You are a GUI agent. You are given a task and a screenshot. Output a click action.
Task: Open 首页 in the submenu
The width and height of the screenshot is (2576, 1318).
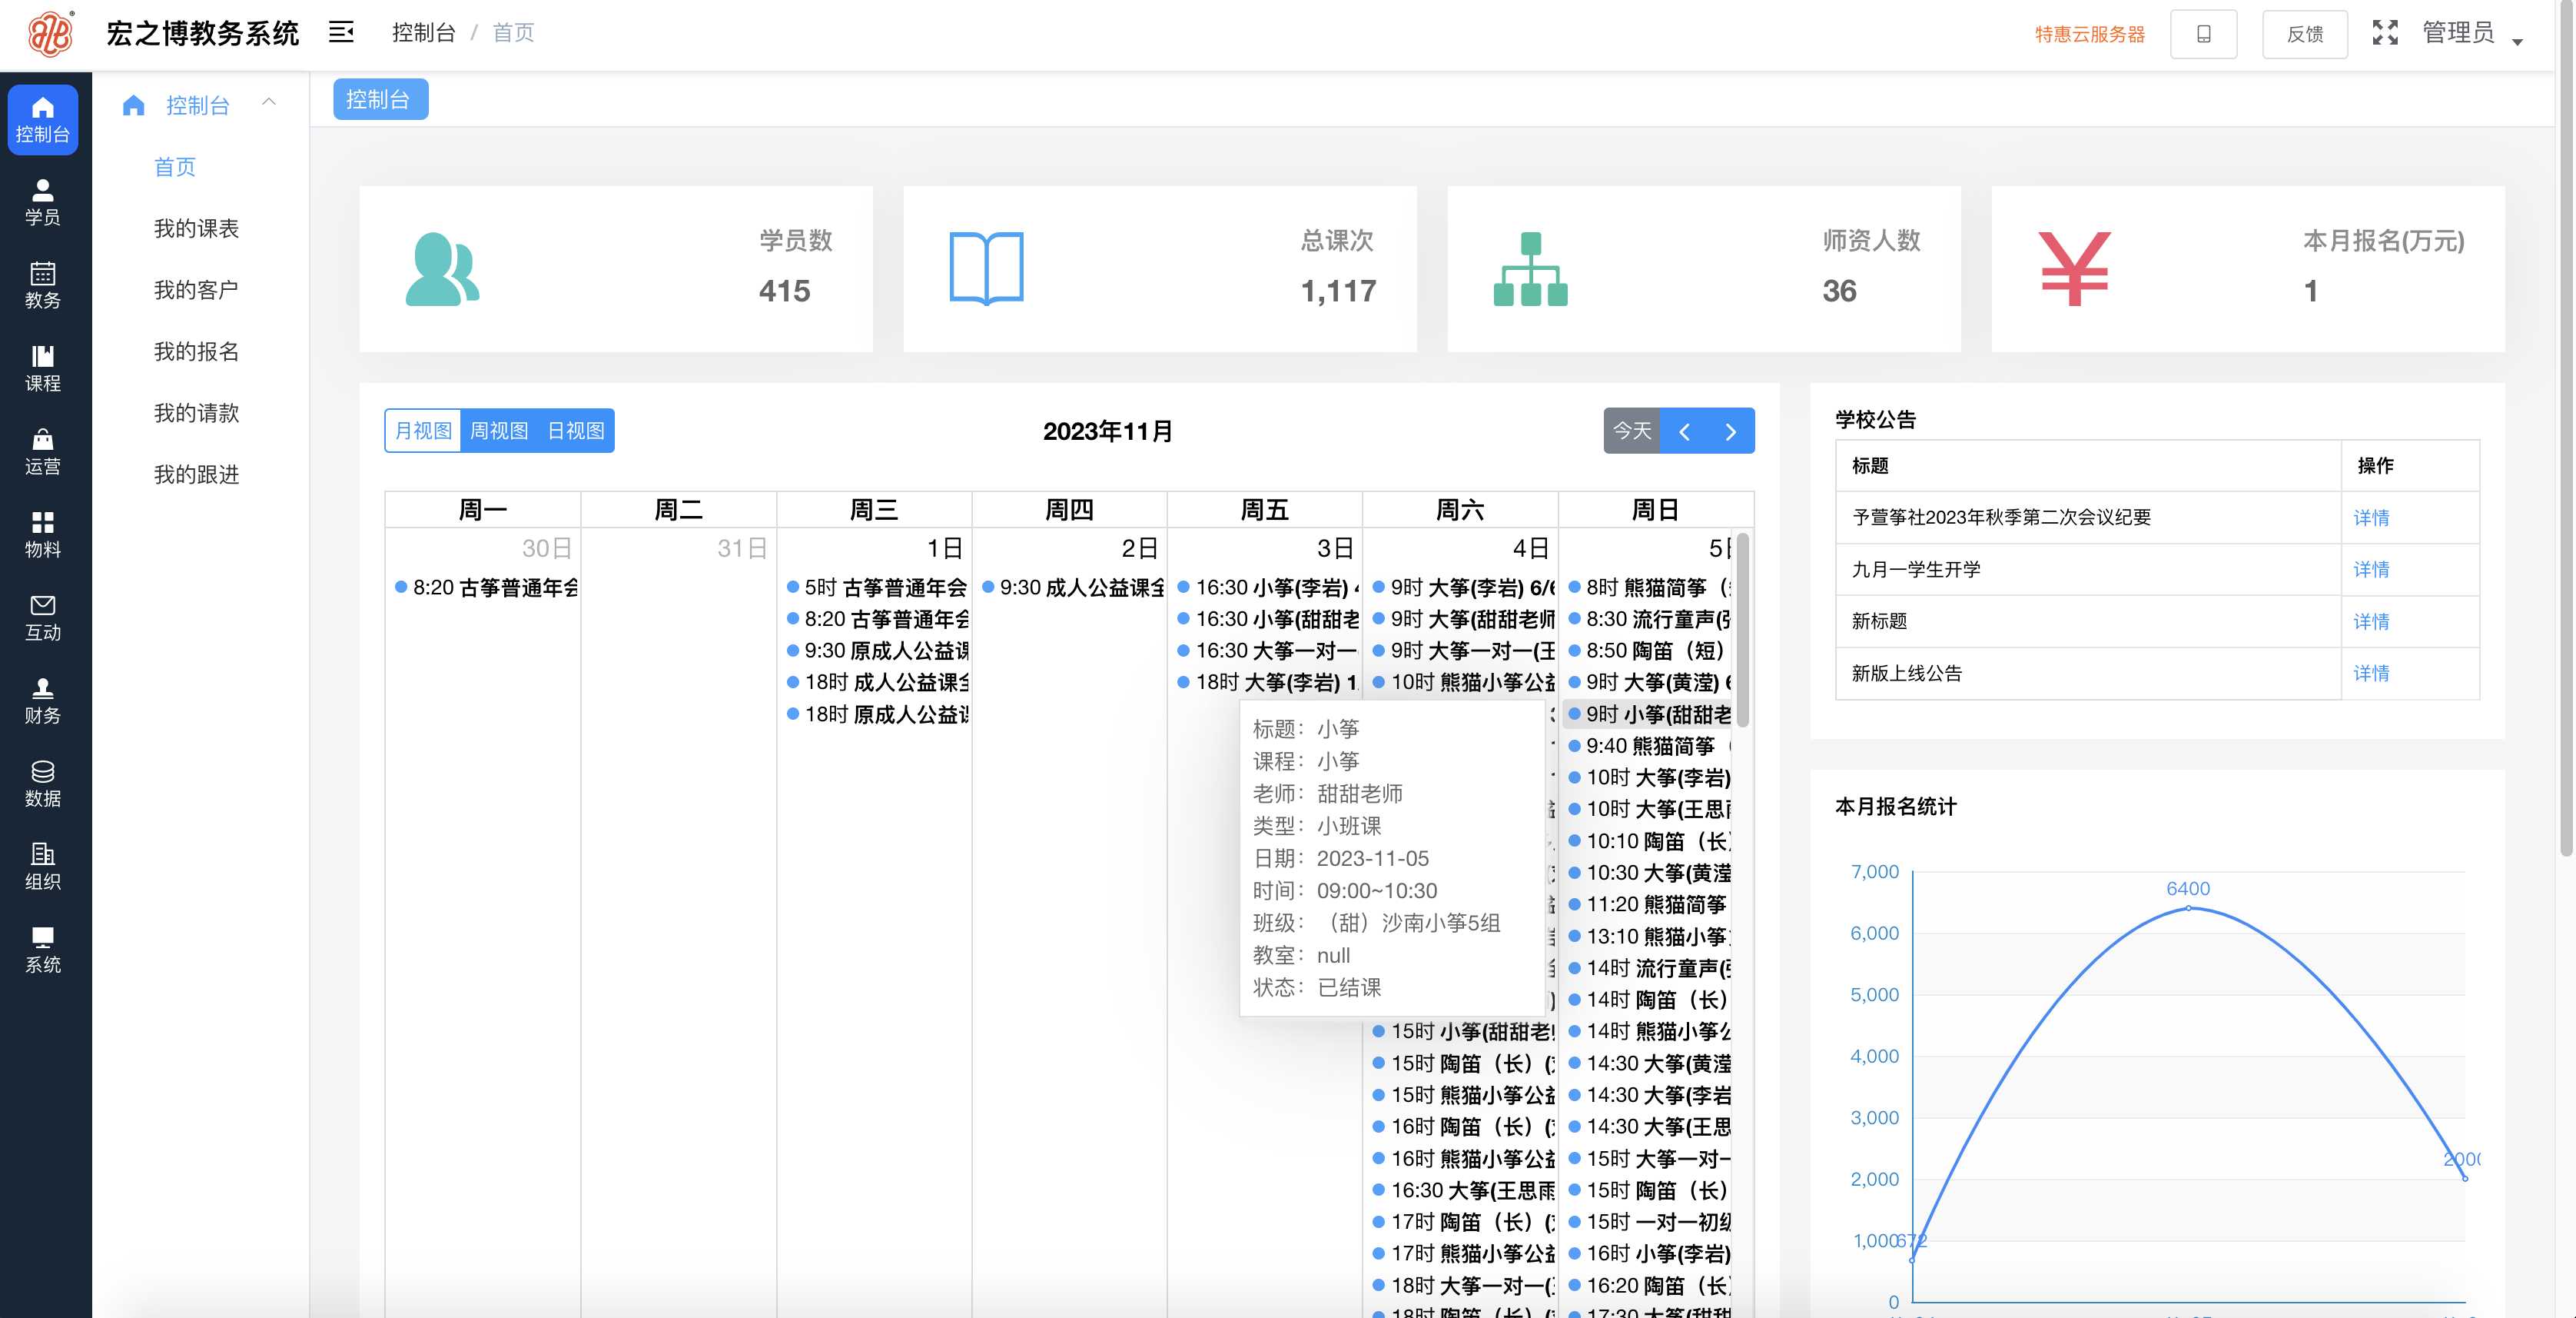pyautogui.click(x=175, y=167)
